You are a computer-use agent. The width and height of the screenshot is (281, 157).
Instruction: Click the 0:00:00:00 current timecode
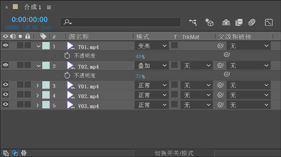(30, 19)
